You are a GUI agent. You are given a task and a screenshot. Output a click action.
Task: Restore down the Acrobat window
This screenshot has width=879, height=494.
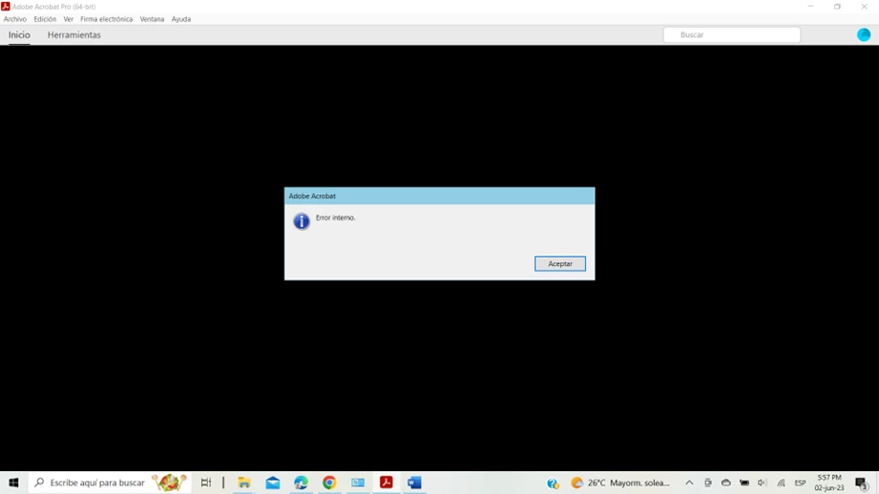click(x=837, y=6)
